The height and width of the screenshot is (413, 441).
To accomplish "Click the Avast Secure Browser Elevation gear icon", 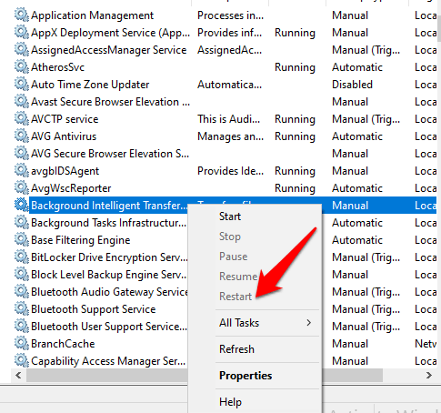I will 22,102.
